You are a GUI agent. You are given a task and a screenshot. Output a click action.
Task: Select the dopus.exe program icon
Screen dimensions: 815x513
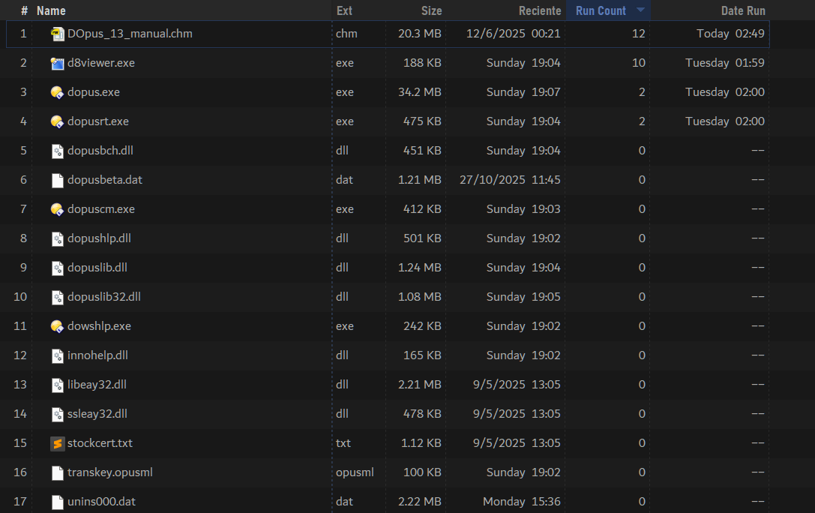pyautogui.click(x=57, y=92)
